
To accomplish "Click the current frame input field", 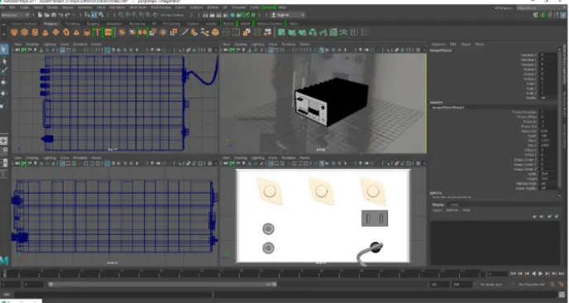I will (x=497, y=273).
